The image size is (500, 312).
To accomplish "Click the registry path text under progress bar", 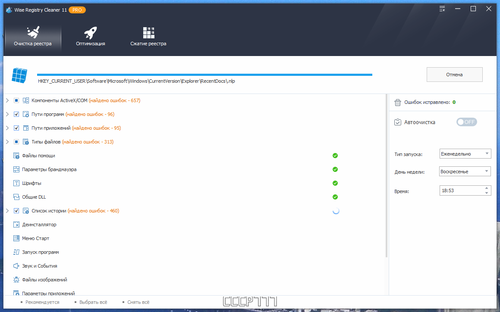I will pyautogui.click(x=136, y=81).
